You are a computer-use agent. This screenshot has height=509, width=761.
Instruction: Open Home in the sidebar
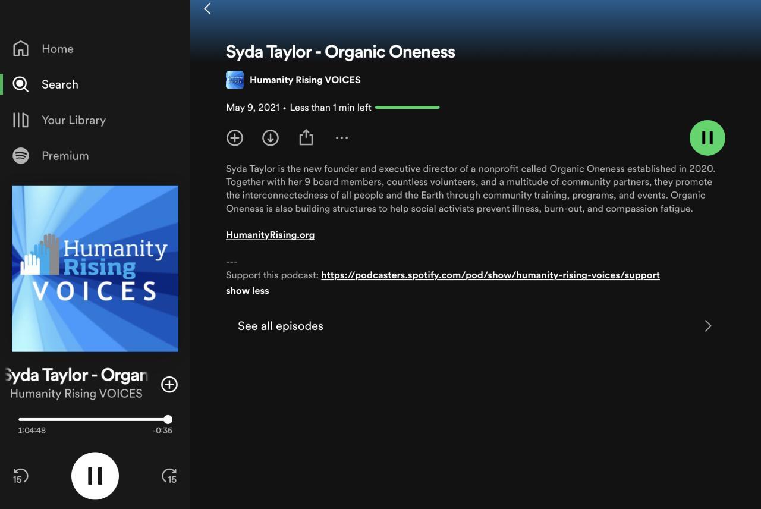click(58, 49)
